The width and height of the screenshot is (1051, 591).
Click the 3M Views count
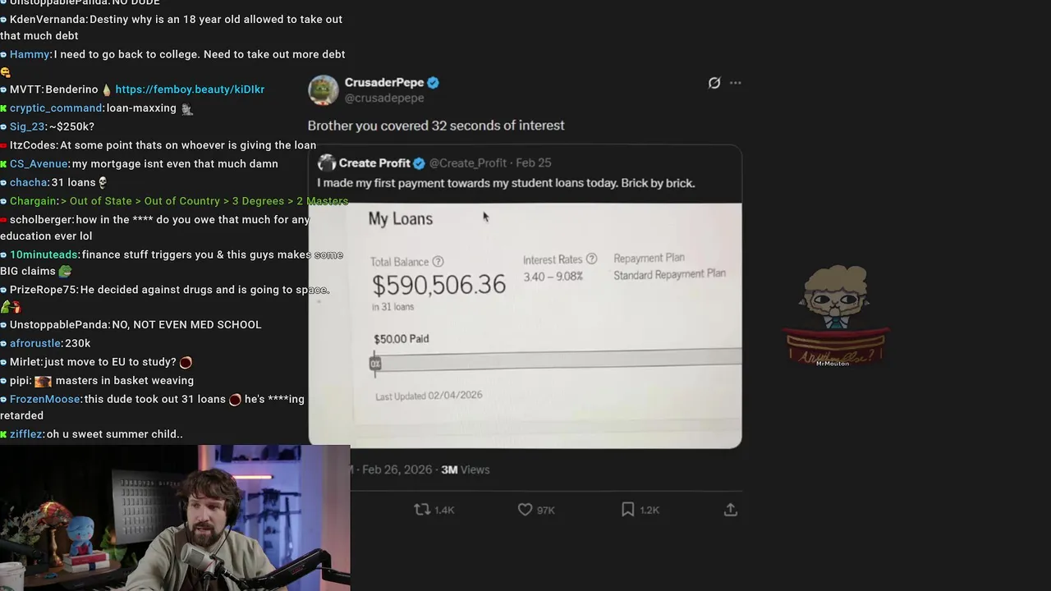tap(465, 470)
